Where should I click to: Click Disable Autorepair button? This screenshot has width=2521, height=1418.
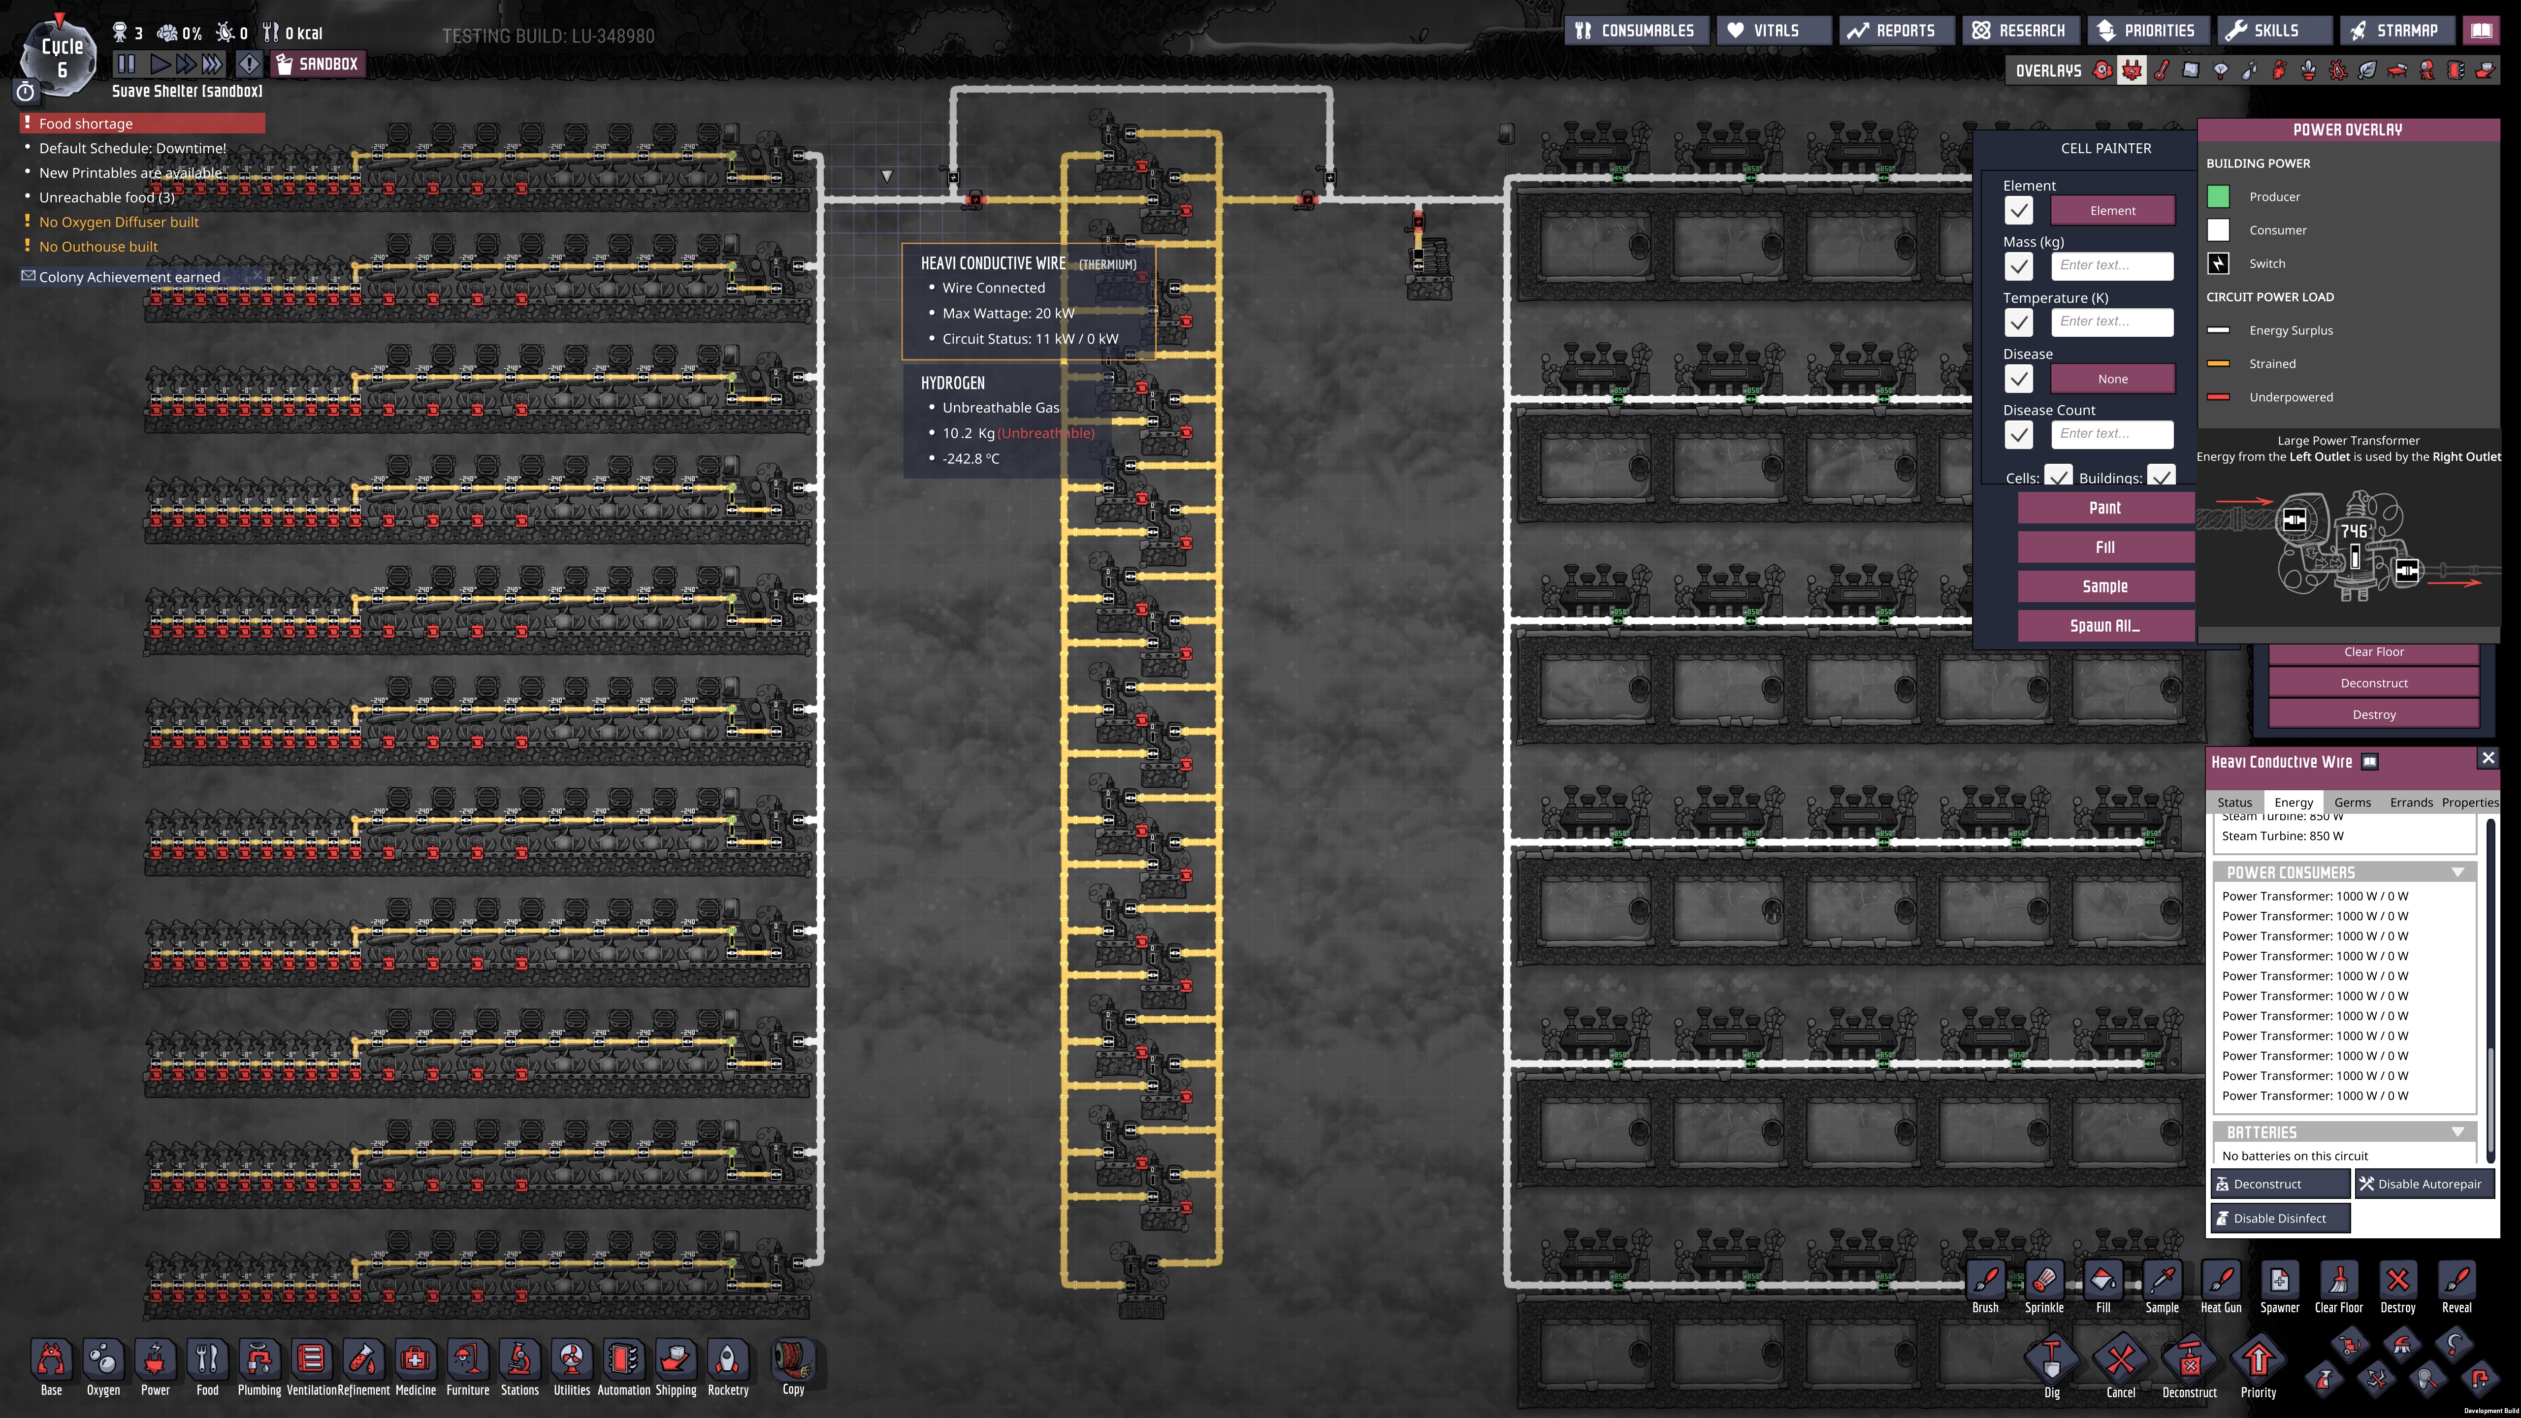[x=2424, y=1184]
